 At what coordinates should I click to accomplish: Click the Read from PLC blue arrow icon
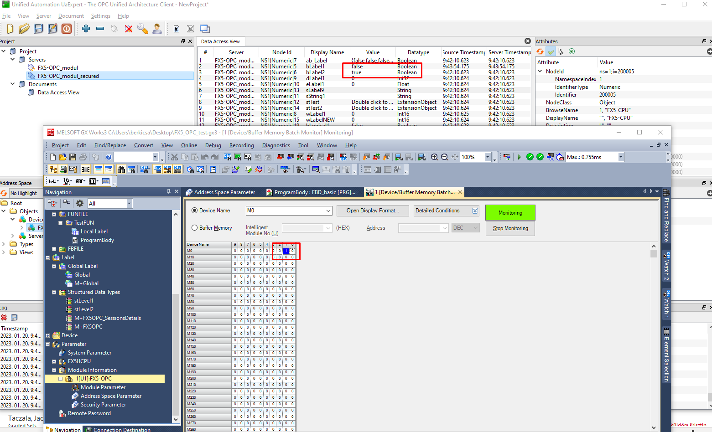pos(291,157)
